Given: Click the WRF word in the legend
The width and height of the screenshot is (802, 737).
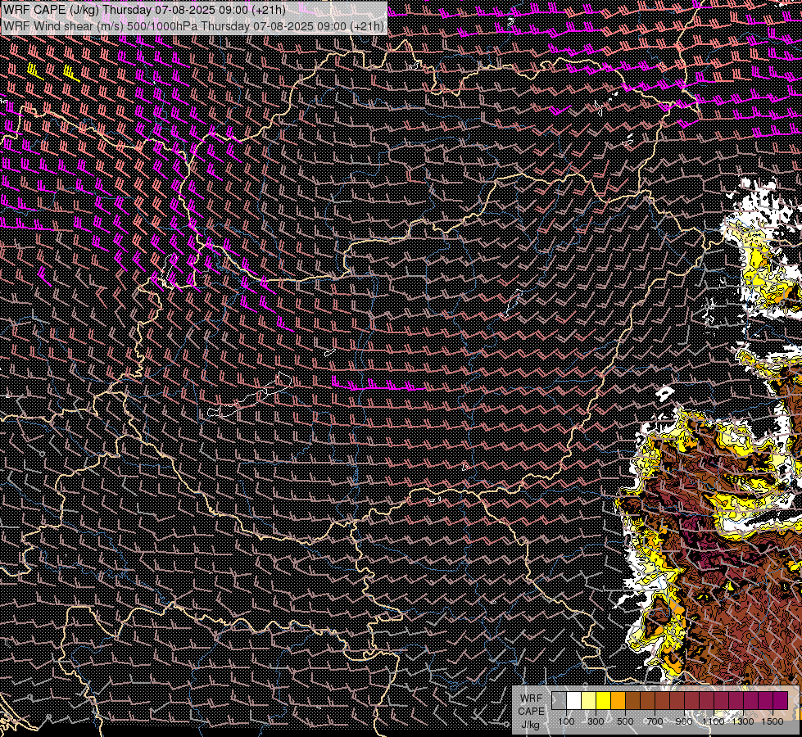Looking at the screenshot, I should [531, 699].
